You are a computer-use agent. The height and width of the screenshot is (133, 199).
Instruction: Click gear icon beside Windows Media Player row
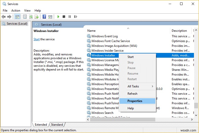point(89,70)
